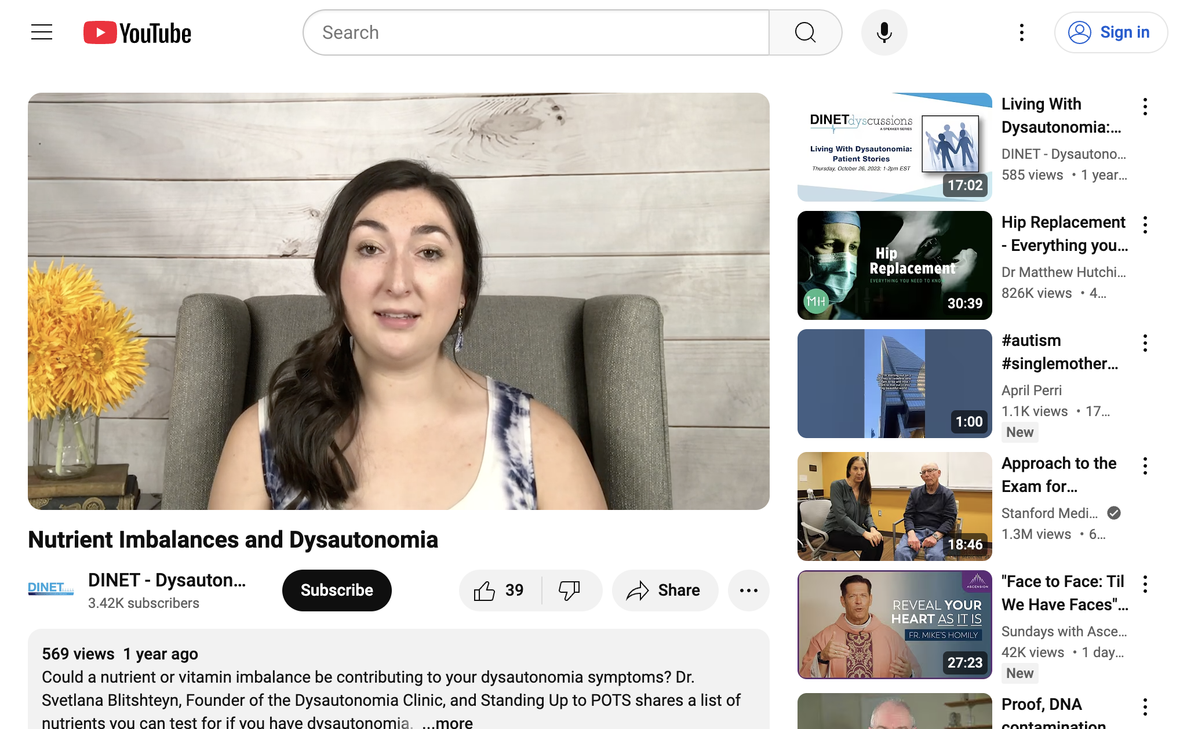Open options for Hip Replacement video

(x=1145, y=225)
